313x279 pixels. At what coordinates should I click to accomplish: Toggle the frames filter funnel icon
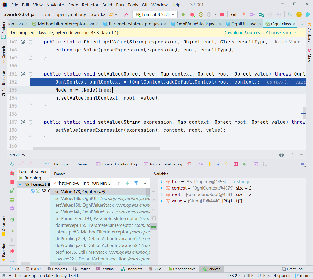point(136,183)
